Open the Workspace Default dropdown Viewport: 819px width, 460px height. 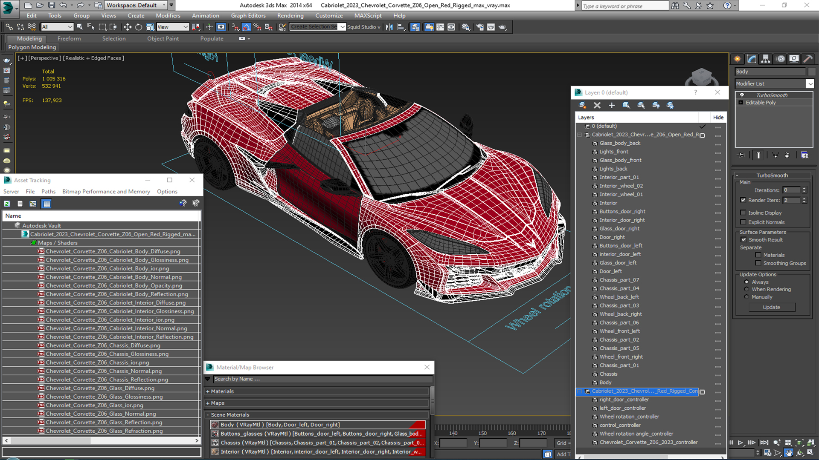tap(135, 5)
